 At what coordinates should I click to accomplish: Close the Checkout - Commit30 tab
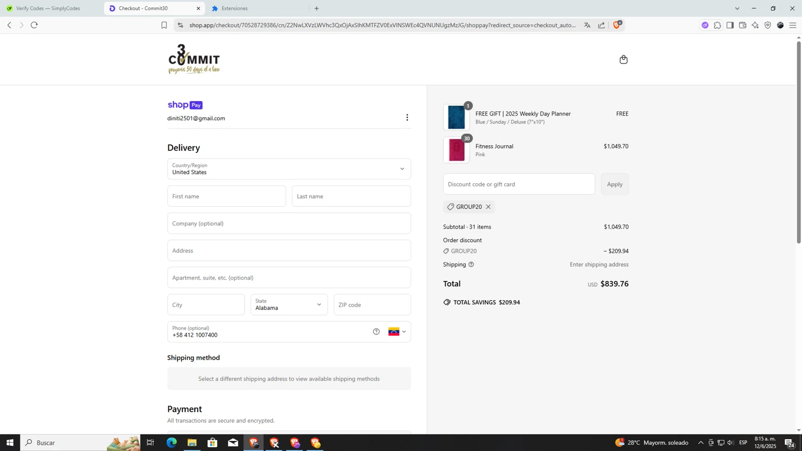[198, 9]
